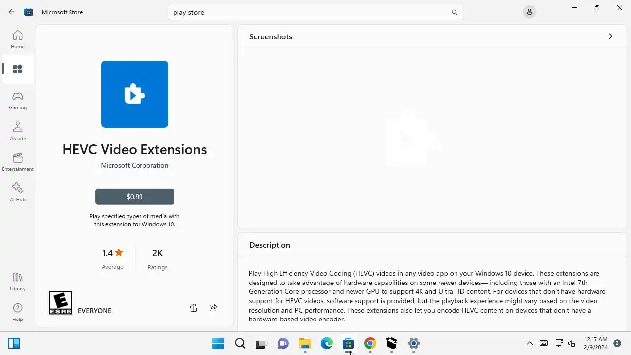Open the Entertainment section
Image resolution: width=631 pixels, height=355 pixels.
[18, 162]
